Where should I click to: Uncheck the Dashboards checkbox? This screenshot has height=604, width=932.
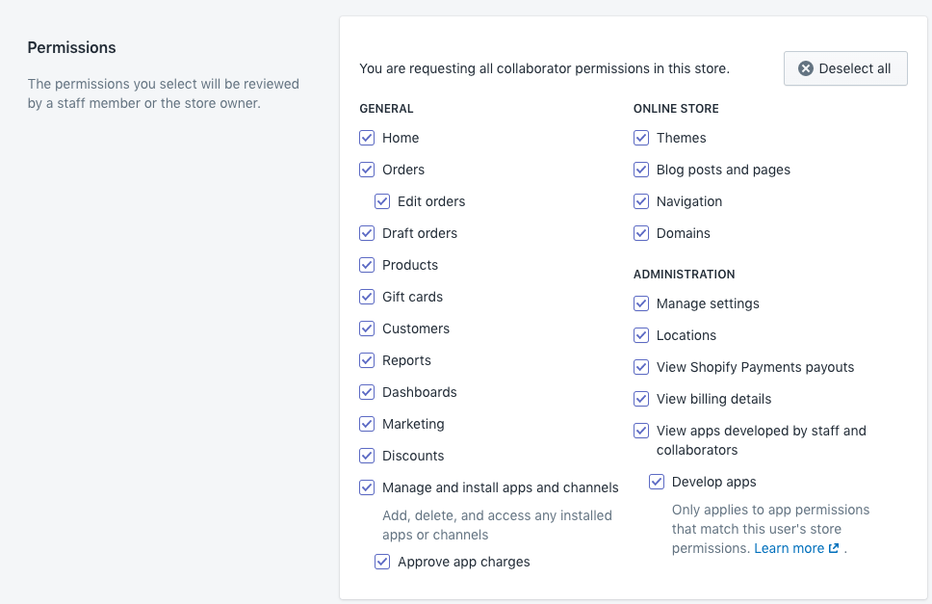pos(367,392)
